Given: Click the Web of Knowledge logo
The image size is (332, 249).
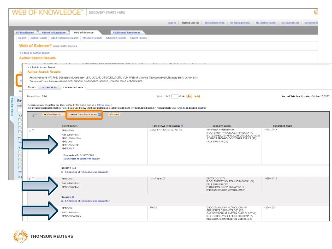Looking at the screenshot, I should point(47,12).
